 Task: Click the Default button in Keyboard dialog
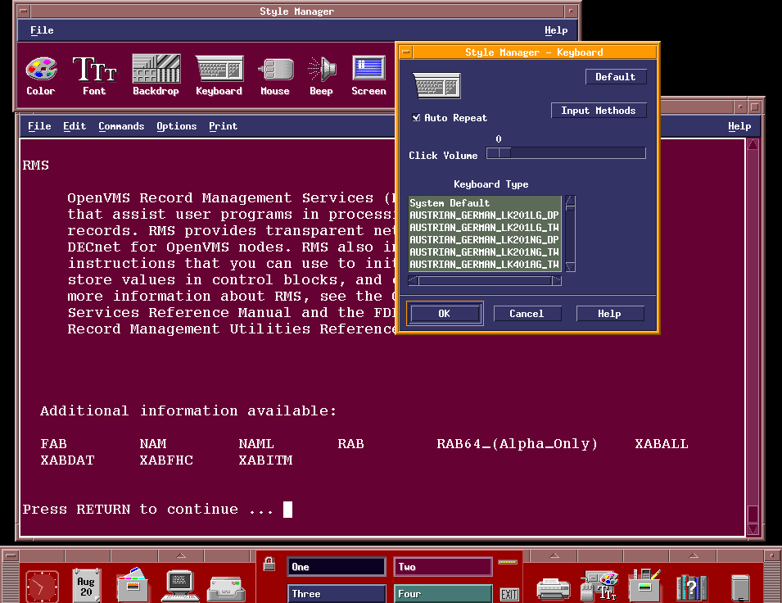pyautogui.click(x=616, y=77)
